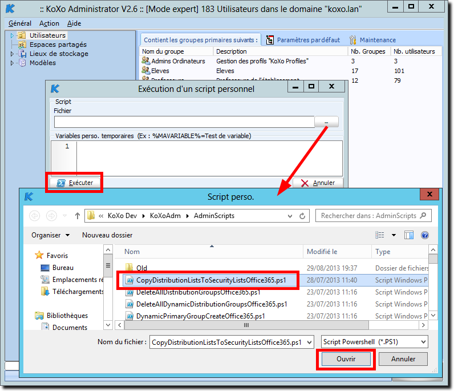Viewport: 454px width, 391px height.
Task: Go up one folder level
Action: pyautogui.click(x=78, y=216)
